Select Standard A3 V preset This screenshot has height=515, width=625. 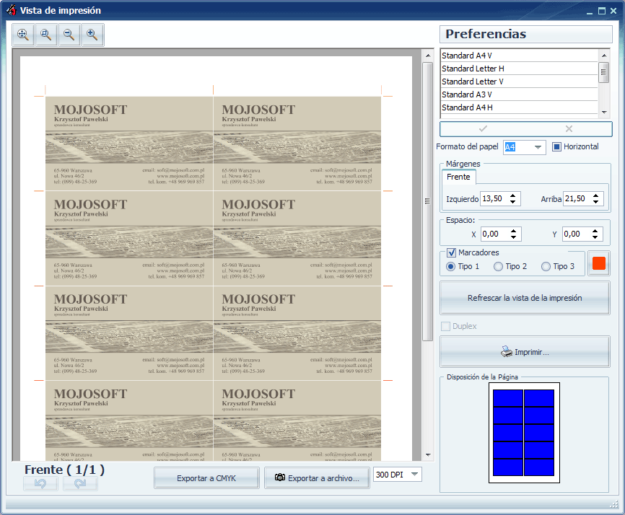(x=519, y=94)
